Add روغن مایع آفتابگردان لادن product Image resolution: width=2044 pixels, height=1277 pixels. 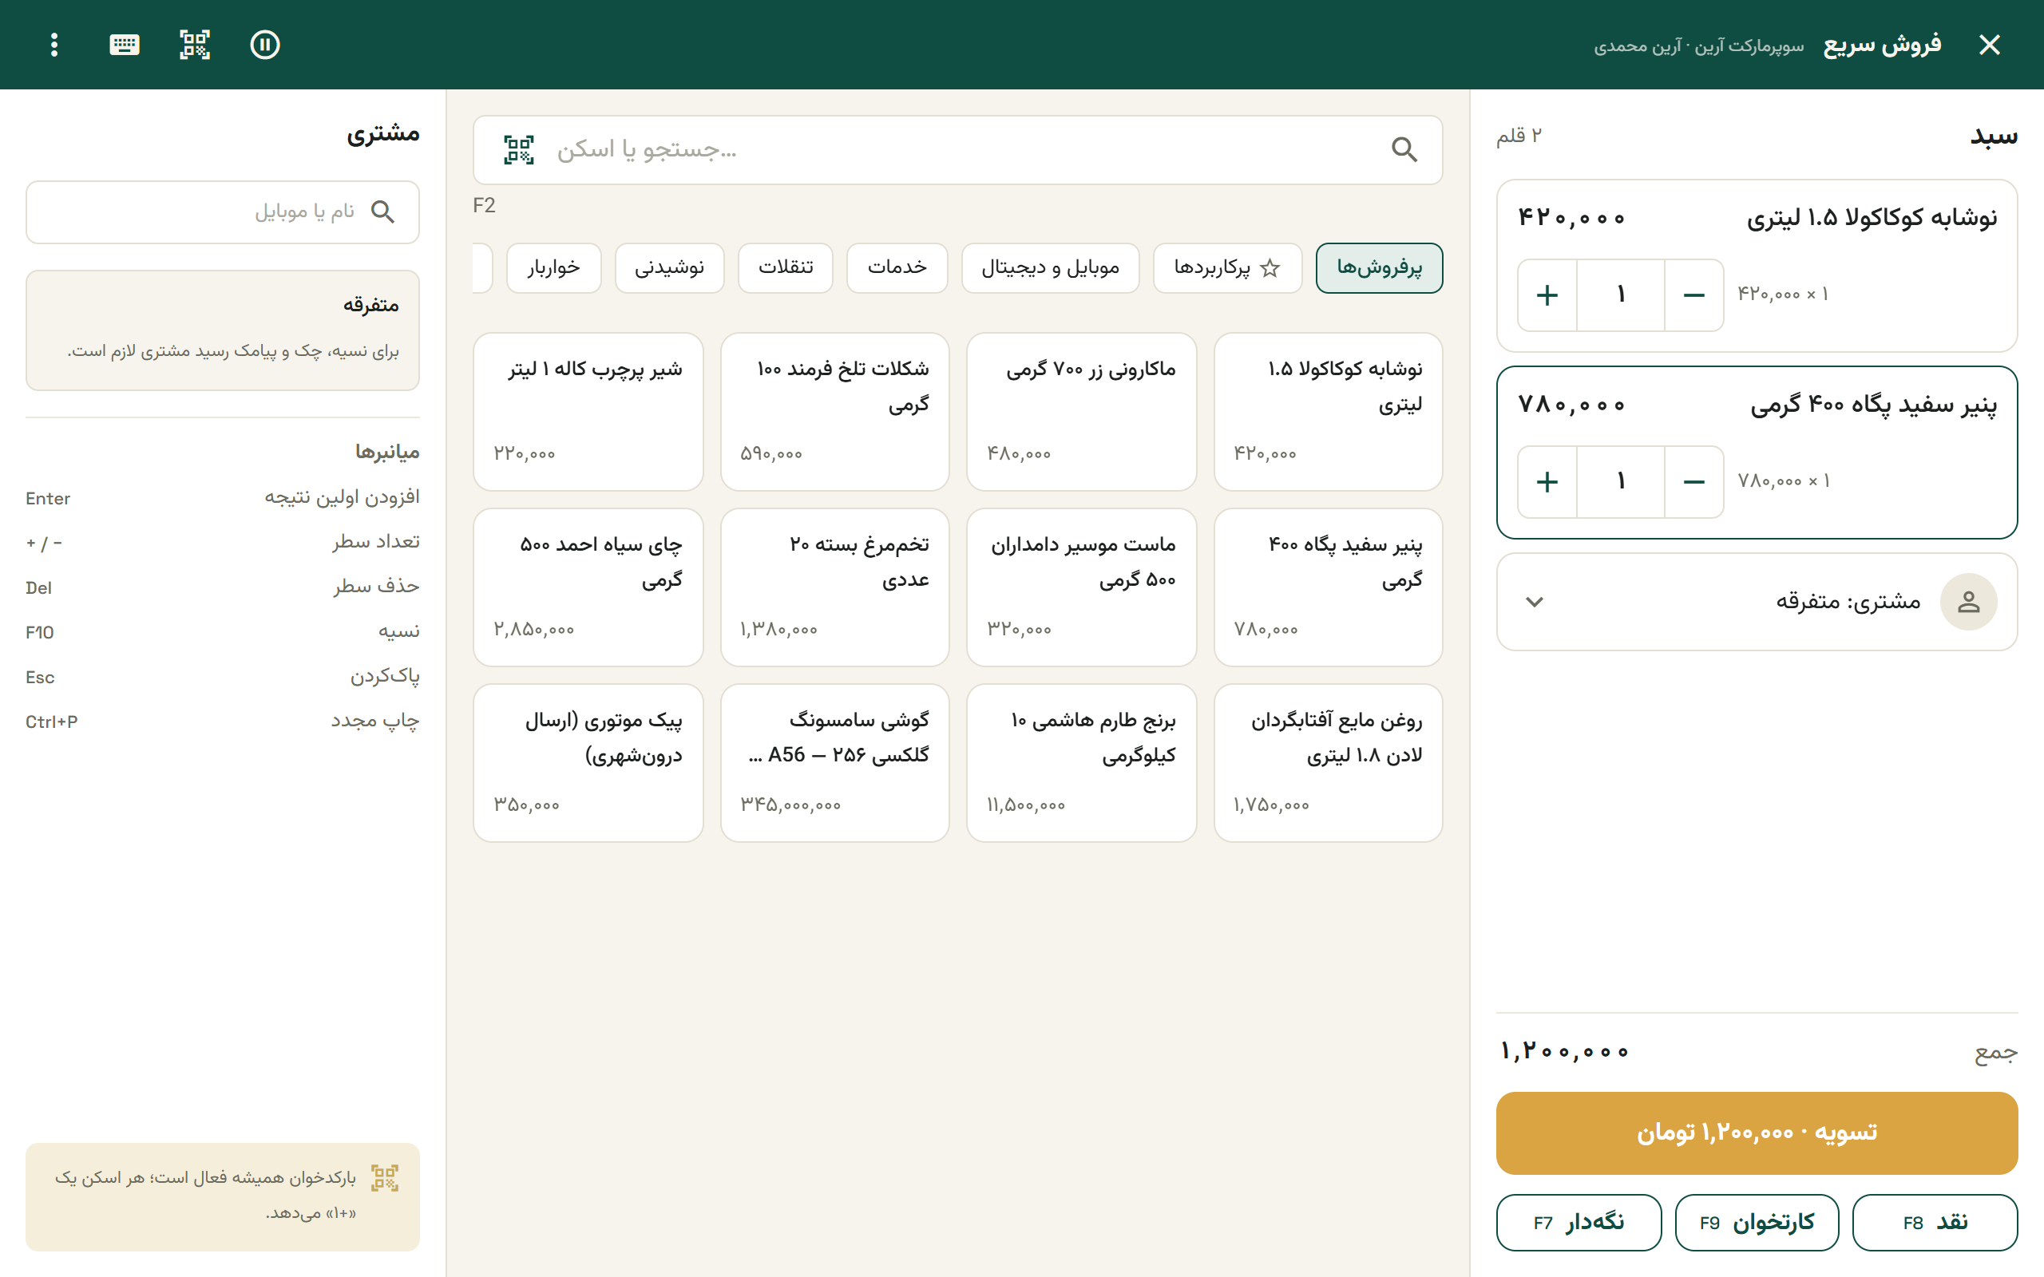(x=1328, y=763)
